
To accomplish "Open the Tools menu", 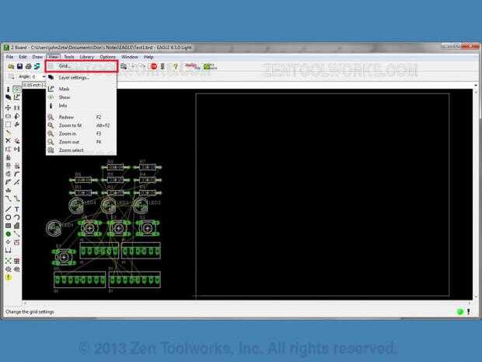I will point(69,57).
